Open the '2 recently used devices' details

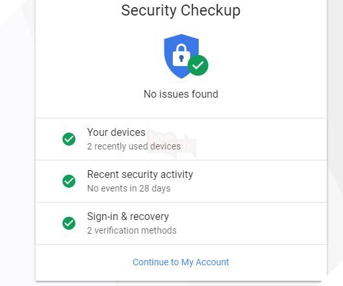click(134, 146)
